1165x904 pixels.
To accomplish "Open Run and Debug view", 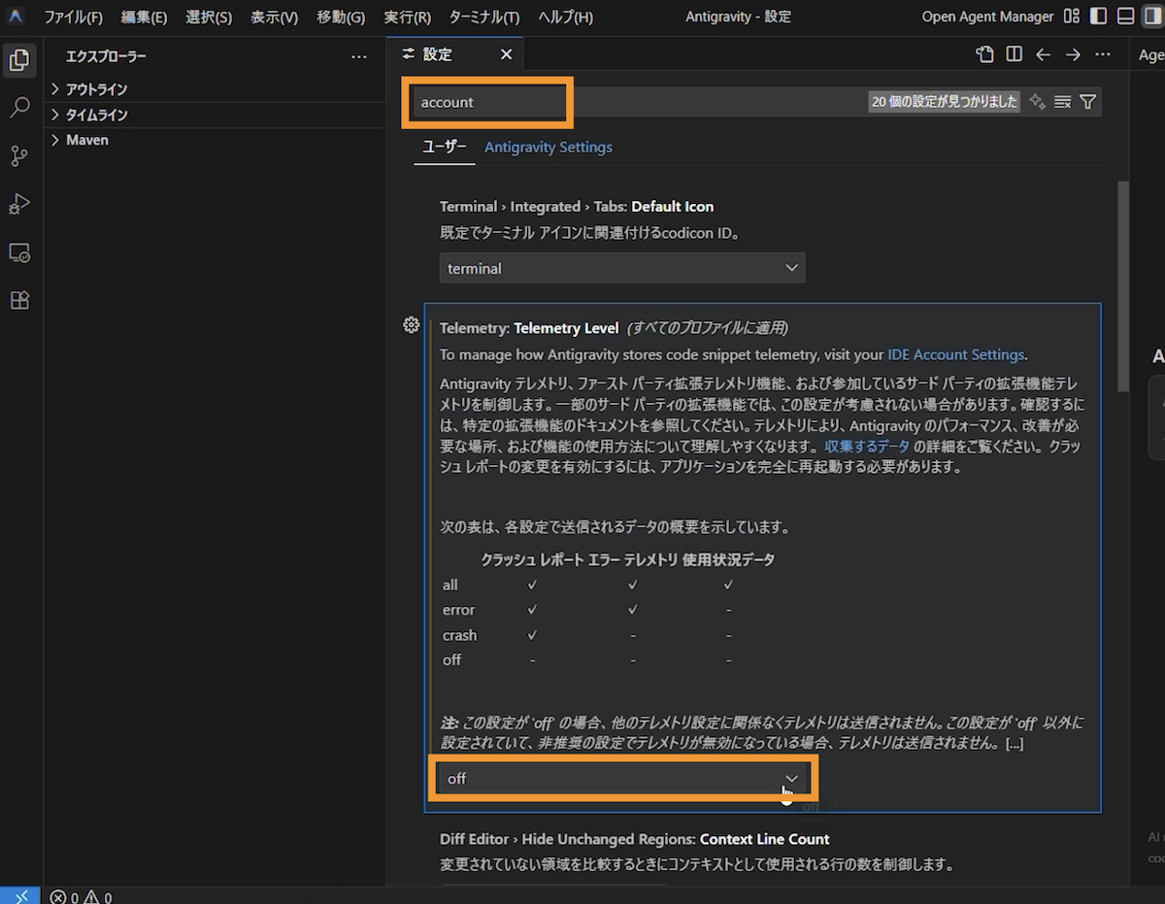I will 19,204.
